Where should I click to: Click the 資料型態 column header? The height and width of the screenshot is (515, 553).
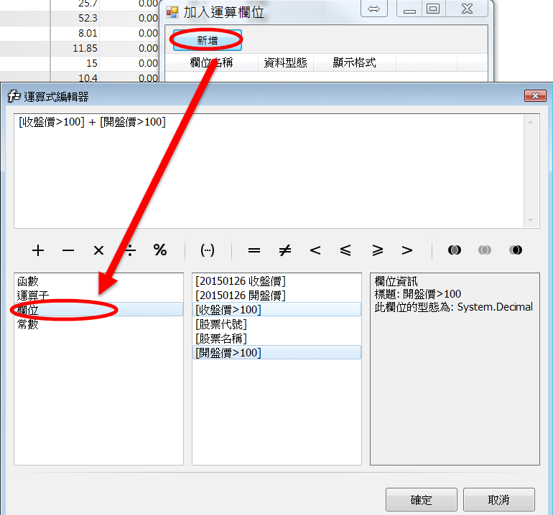286,62
